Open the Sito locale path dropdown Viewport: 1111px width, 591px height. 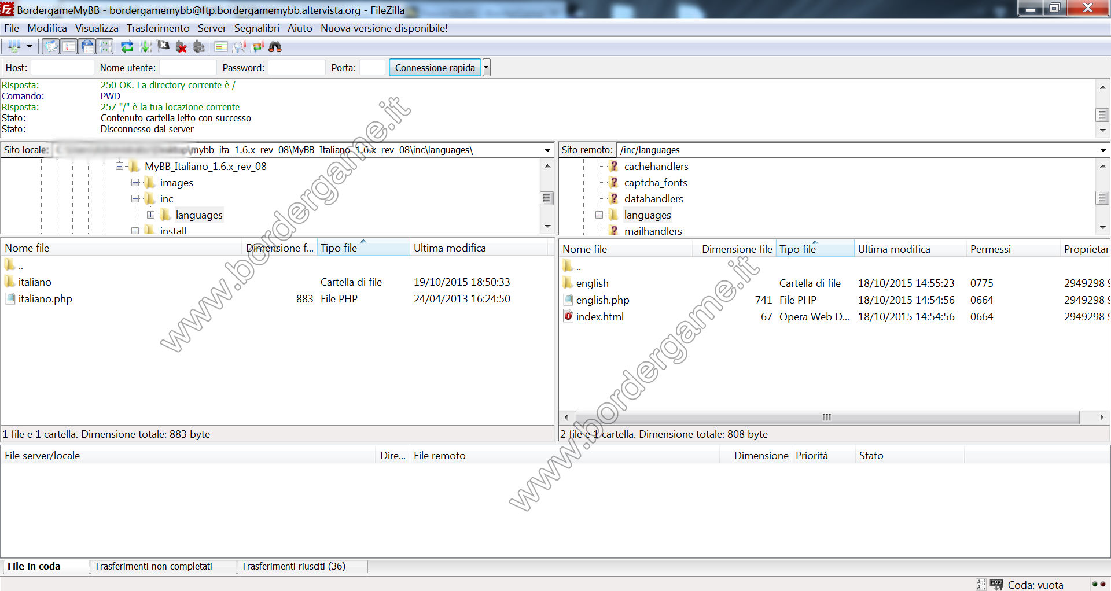[547, 150]
